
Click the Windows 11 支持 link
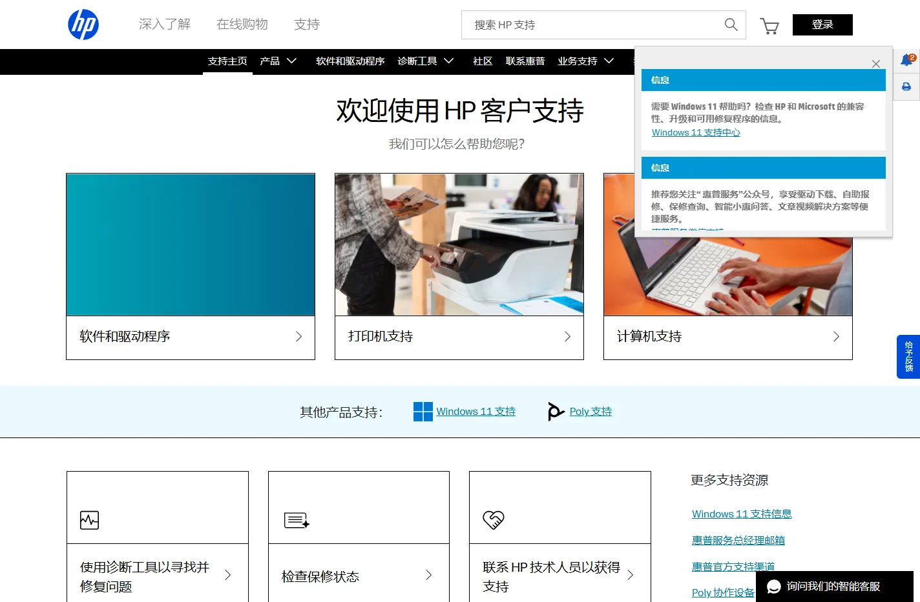pyautogui.click(x=476, y=411)
